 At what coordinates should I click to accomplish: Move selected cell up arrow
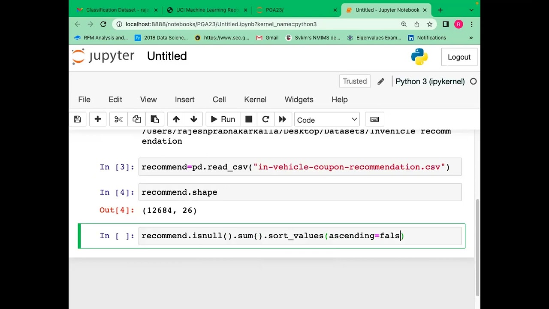[176, 119]
